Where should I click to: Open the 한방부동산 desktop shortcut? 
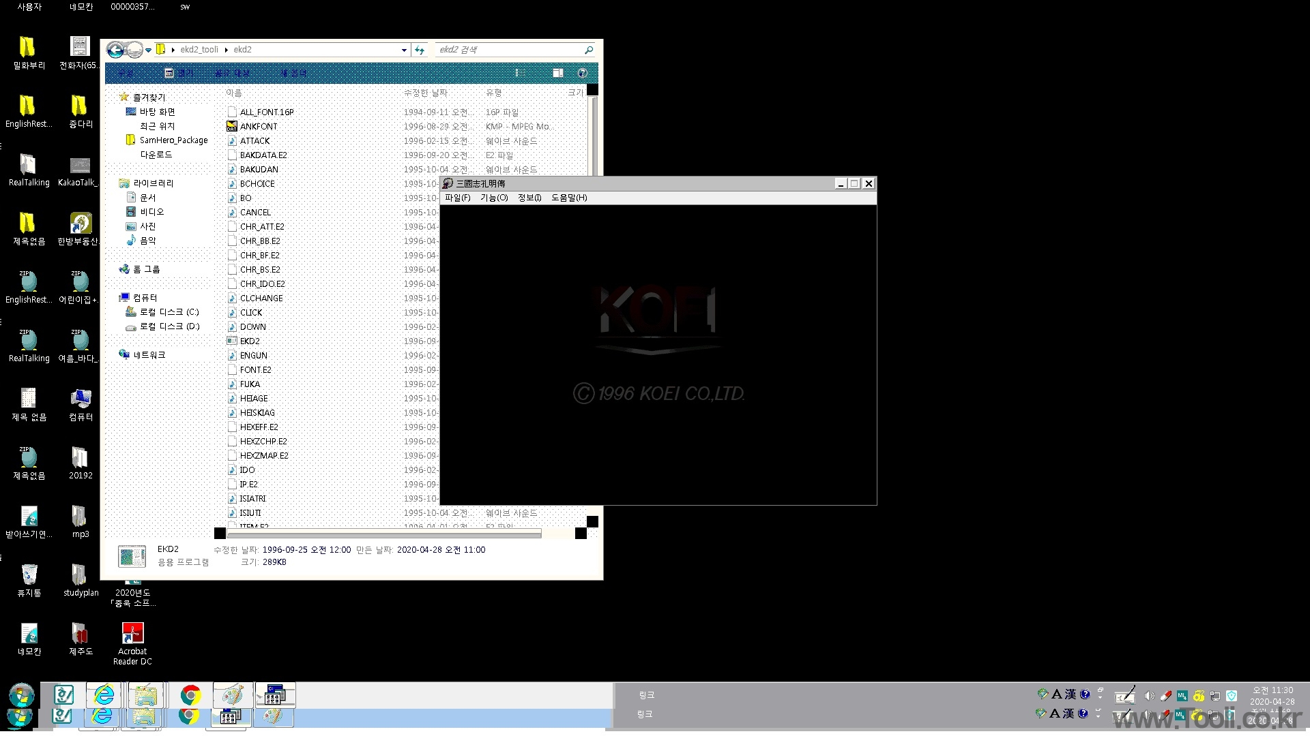tap(81, 229)
